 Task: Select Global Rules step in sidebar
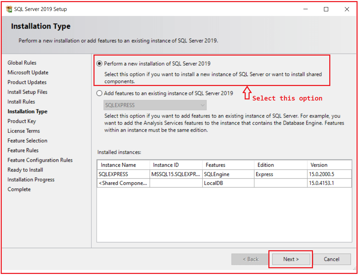pyautogui.click(x=22, y=63)
